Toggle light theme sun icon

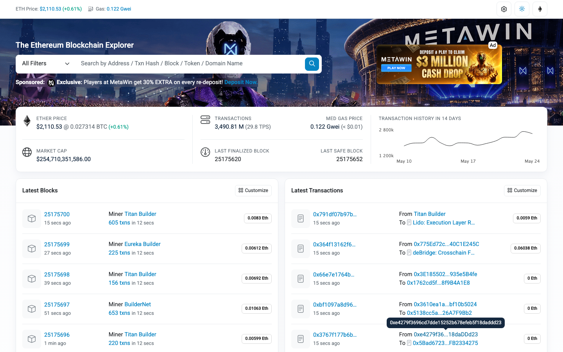(x=522, y=9)
